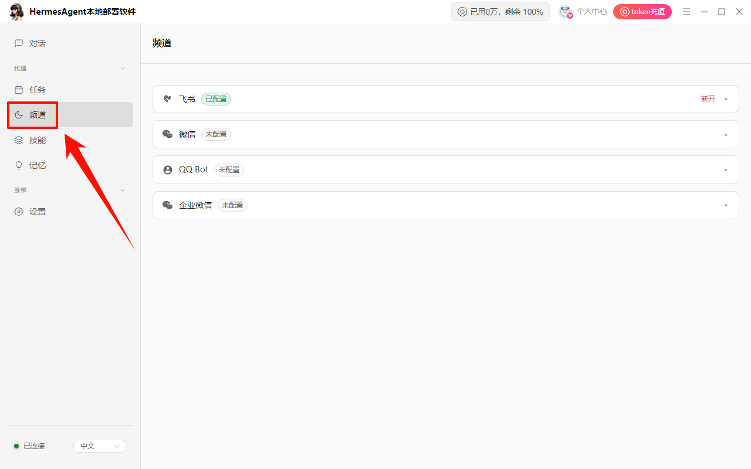This screenshot has height=469, width=751.
Task: Click the QQ Bot channel icon
Action: 168,170
